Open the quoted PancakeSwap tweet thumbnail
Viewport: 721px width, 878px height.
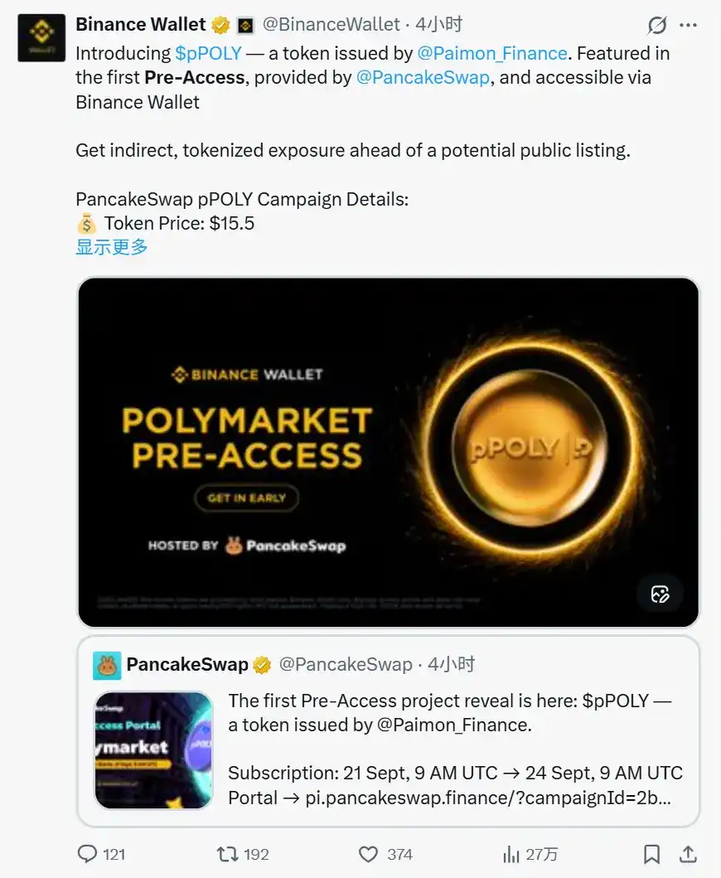tap(154, 750)
